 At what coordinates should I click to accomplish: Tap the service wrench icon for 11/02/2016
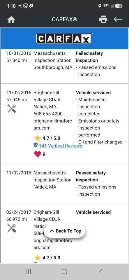click(x=12, y=108)
